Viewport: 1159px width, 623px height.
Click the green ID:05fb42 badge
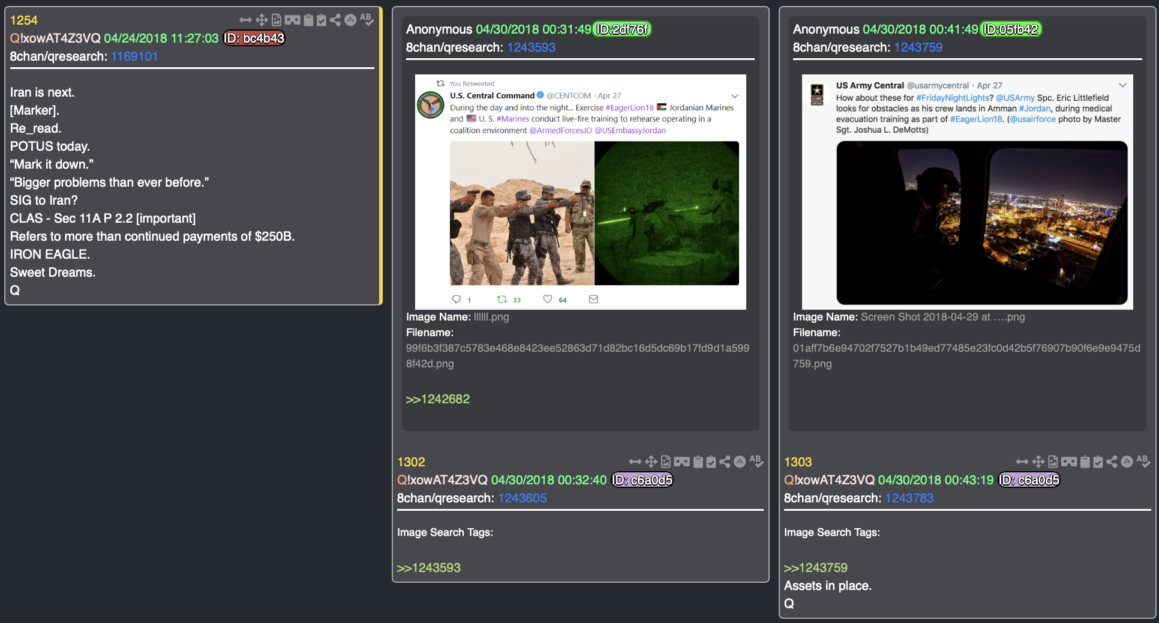(x=1011, y=29)
